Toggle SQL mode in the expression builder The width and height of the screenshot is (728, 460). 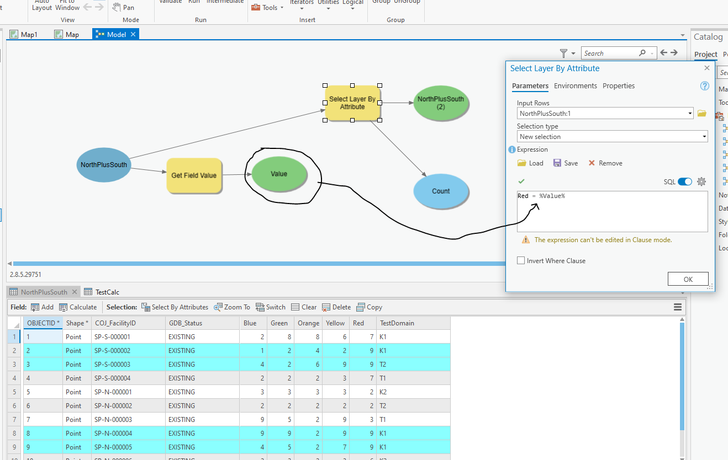pyautogui.click(x=685, y=181)
